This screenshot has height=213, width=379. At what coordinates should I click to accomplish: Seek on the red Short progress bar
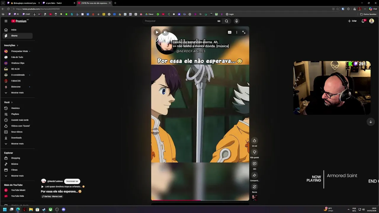[x=200, y=200]
